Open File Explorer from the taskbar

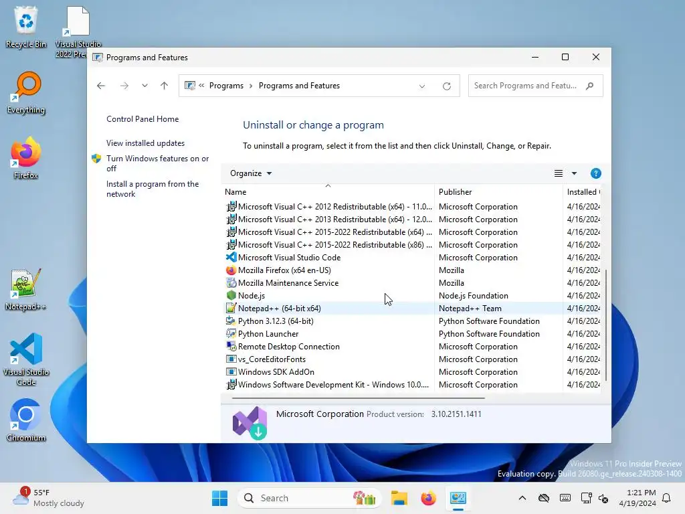tap(399, 498)
